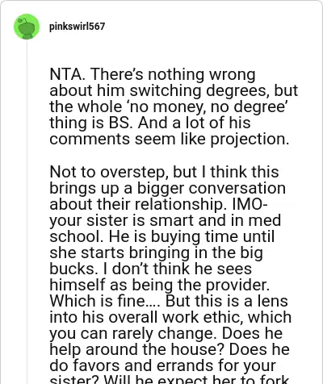The width and height of the screenshot is (323, 384).
Task: Click the line "brings up a bigger conversation"
Action: click(167, 188)
